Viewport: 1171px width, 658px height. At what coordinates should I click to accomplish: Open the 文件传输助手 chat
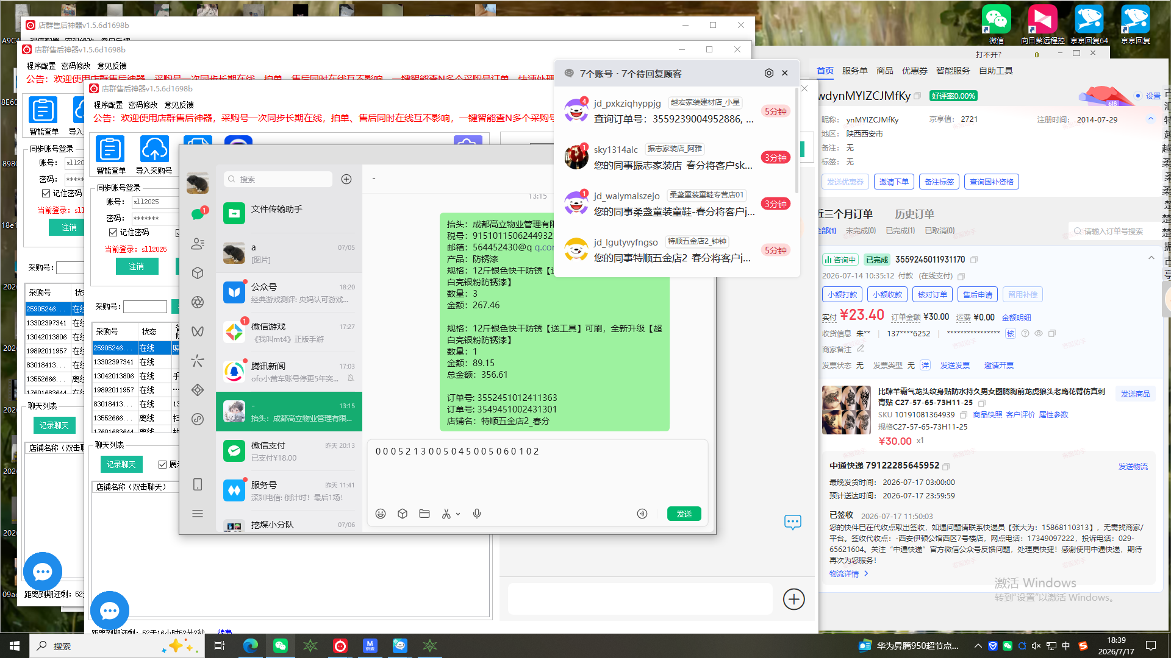click(x=289, y=213)
